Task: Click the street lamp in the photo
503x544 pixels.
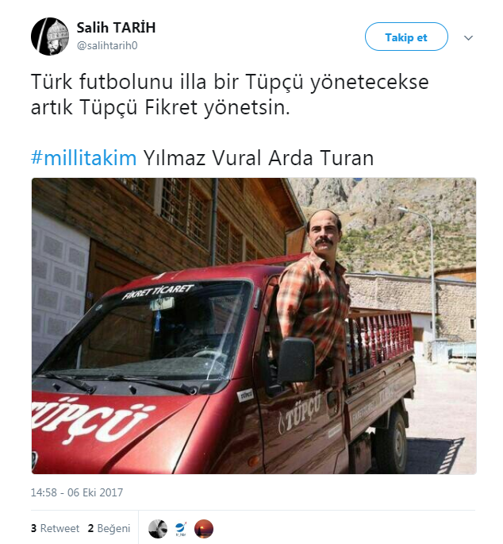Action: click(422, 271)
